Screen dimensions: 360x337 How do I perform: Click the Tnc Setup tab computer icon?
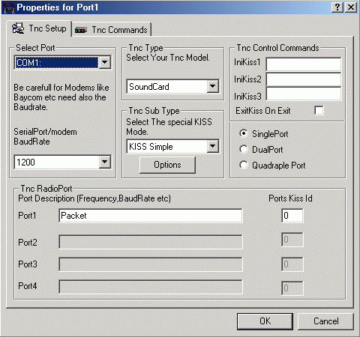(18, 28)
